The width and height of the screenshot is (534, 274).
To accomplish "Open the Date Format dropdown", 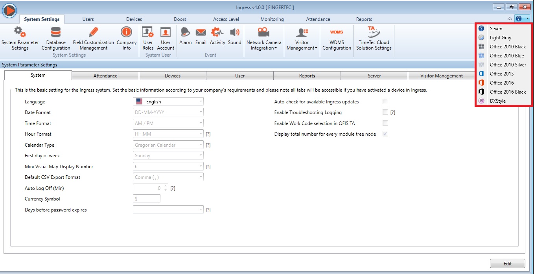I will point(168,112).
